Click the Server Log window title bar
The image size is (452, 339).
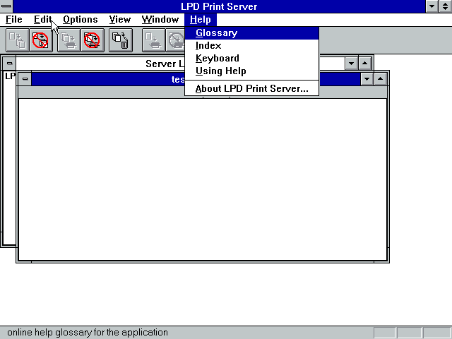tap(100, 64)
